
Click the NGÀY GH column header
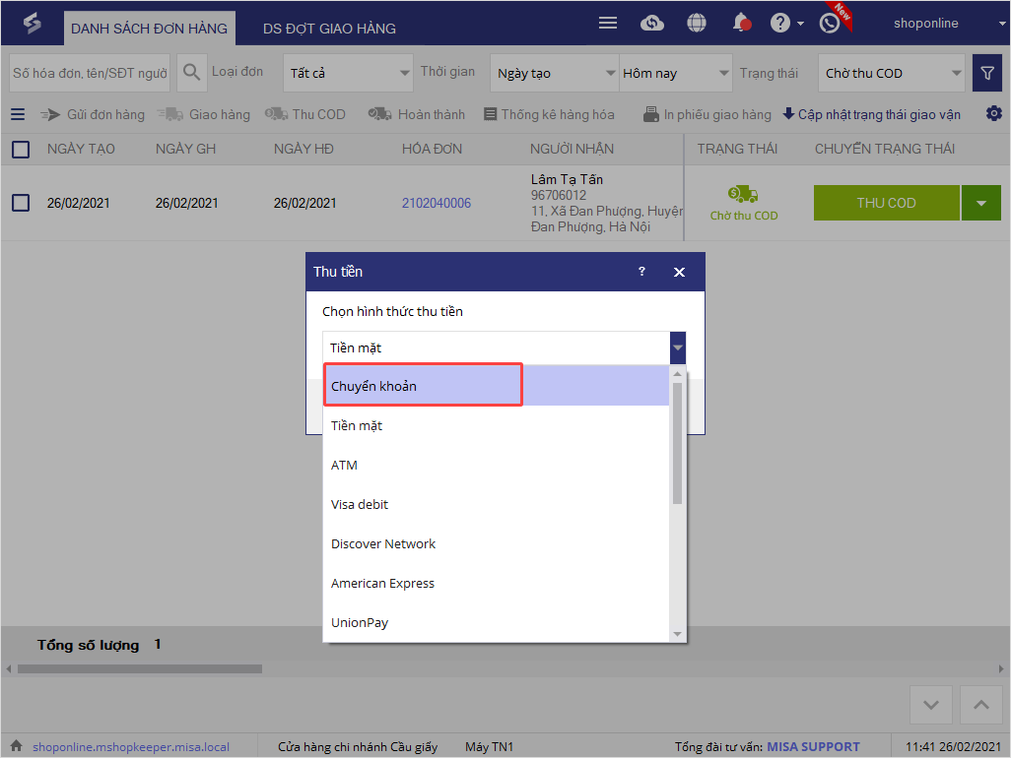pyautogui.click(x=185, y=149)
